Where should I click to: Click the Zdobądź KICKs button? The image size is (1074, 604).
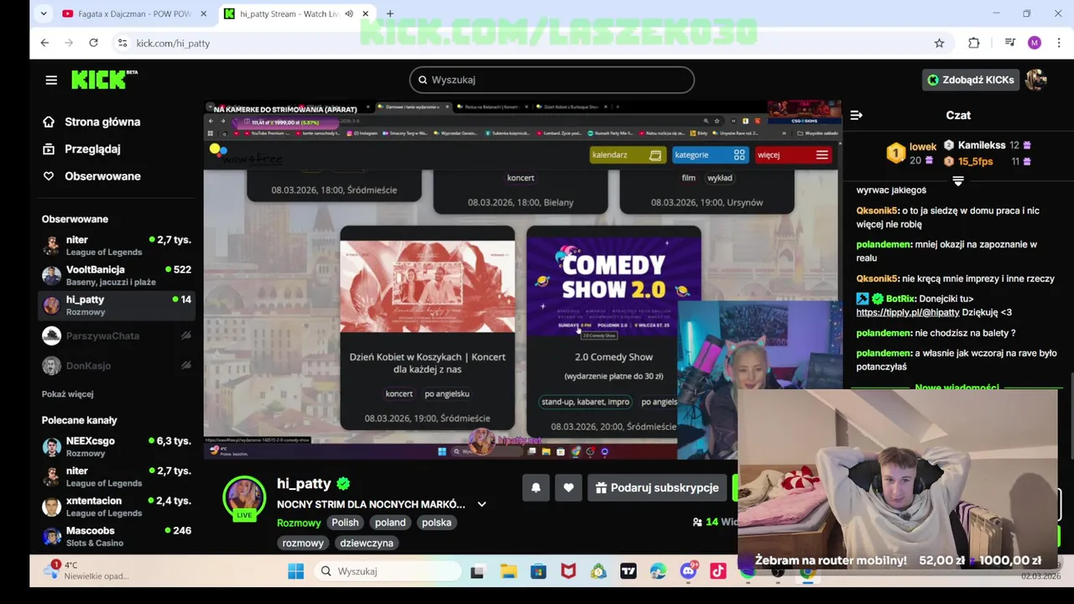pyautogui.click(x=970, y=80)
